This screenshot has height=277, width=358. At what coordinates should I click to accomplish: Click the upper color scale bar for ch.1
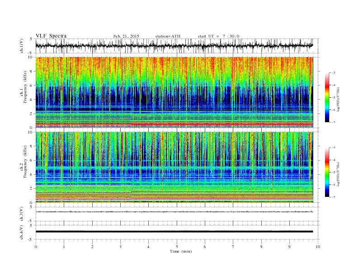click(327, 97)
